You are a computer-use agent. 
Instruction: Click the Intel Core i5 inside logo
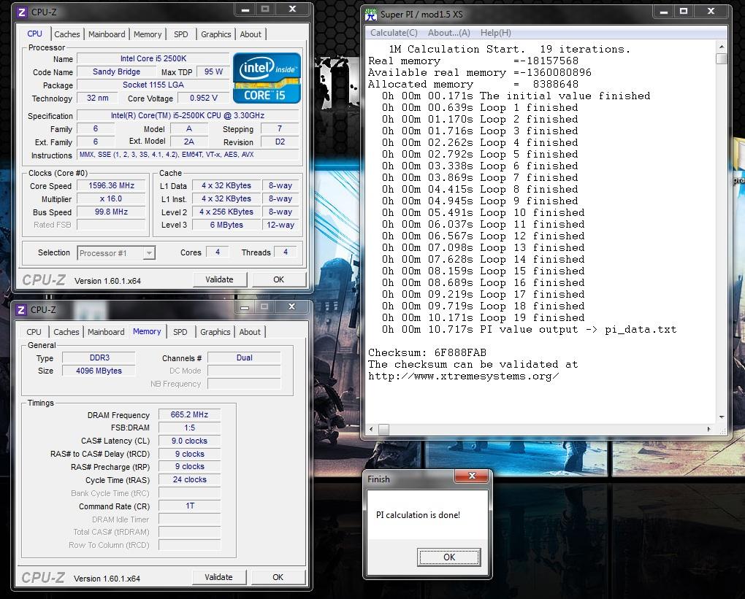coord(267,78)
